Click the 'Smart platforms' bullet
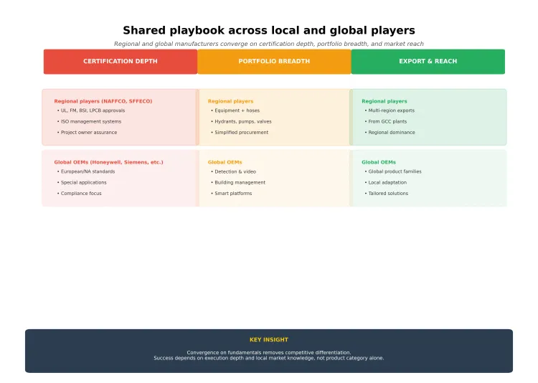 (232, 194)
